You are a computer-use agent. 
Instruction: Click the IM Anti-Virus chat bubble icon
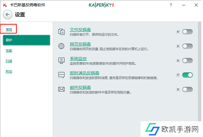(x=61, y=75)
